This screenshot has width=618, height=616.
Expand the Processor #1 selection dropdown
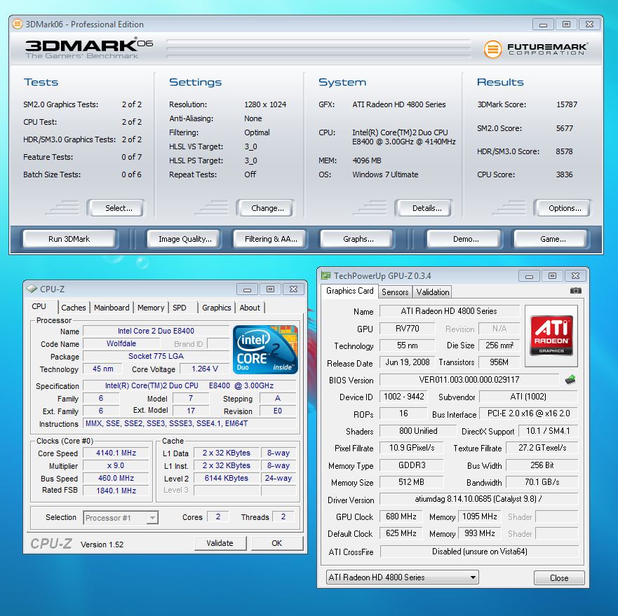(x=121, y=518)
